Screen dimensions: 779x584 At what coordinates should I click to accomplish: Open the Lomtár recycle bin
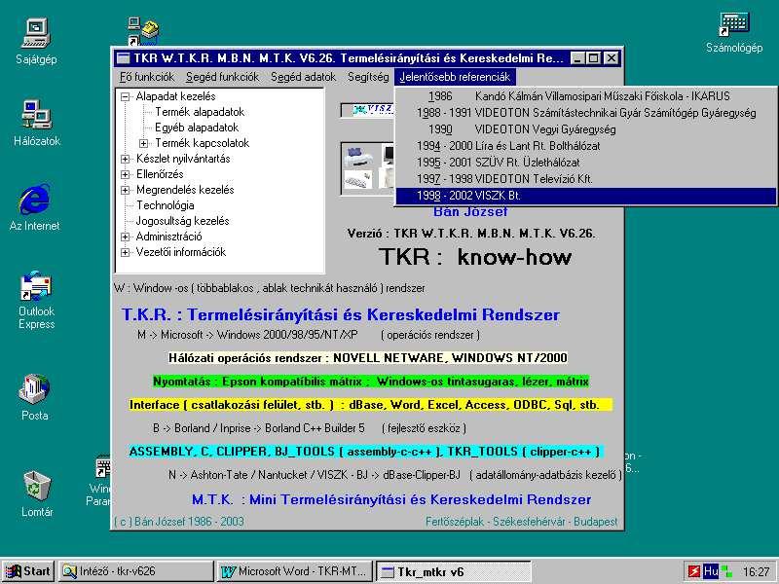coord(37,493)
